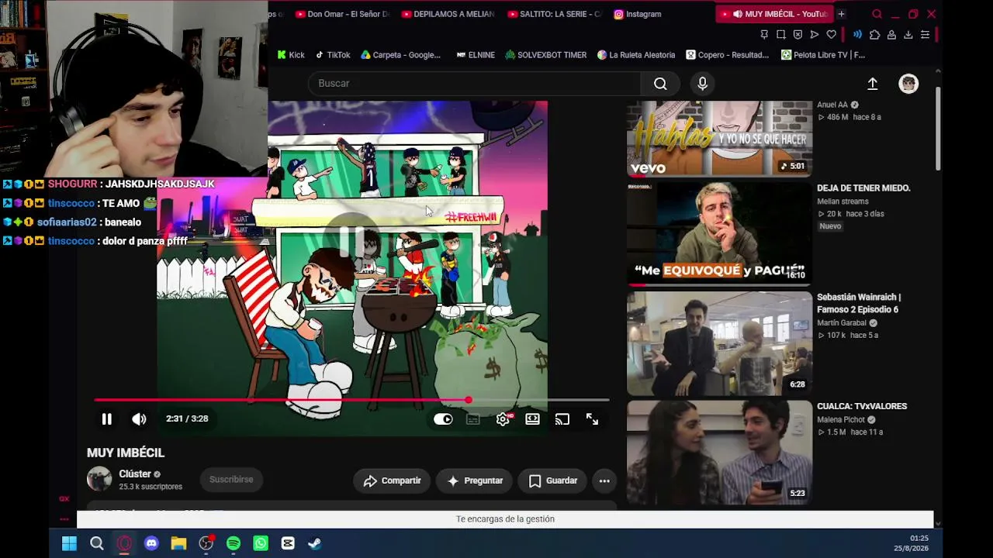Open the Clúster channel avatar
This screenshot has width=993, height=558.
click(99, 479)
